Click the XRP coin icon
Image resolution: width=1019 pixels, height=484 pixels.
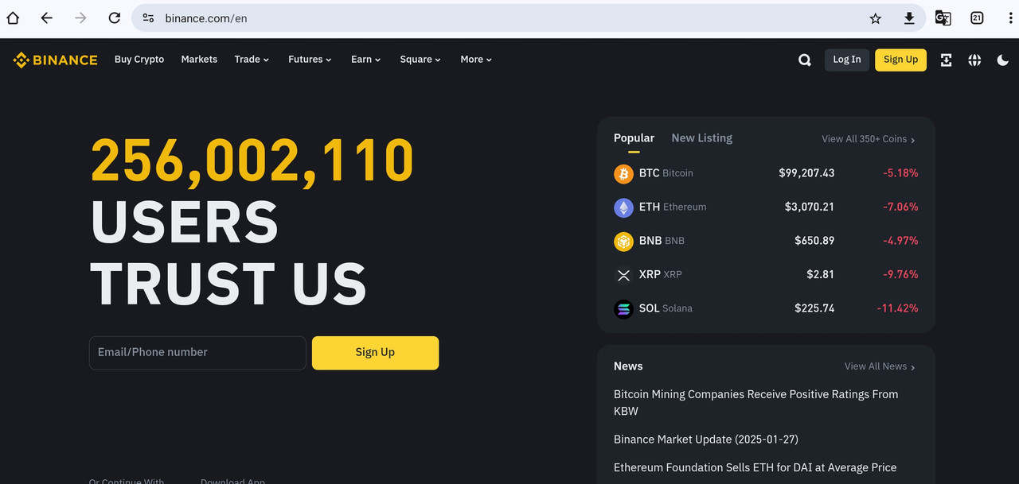tap(623, 275)
